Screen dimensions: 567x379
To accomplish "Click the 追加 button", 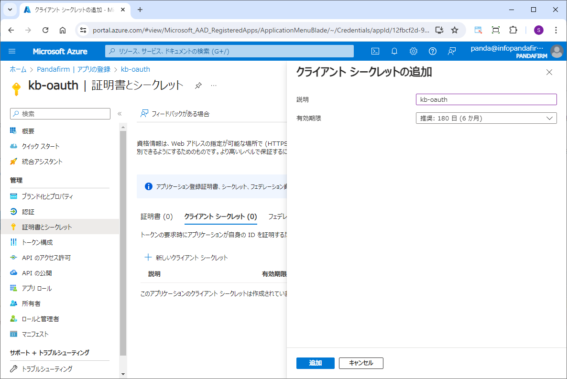I will [315, 363].
